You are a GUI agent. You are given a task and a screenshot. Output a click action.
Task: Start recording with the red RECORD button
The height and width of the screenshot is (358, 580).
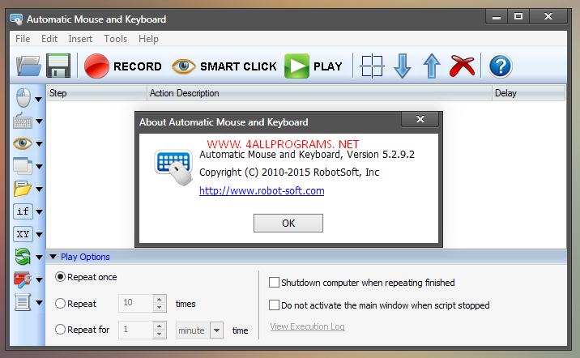tap(123, 66)
